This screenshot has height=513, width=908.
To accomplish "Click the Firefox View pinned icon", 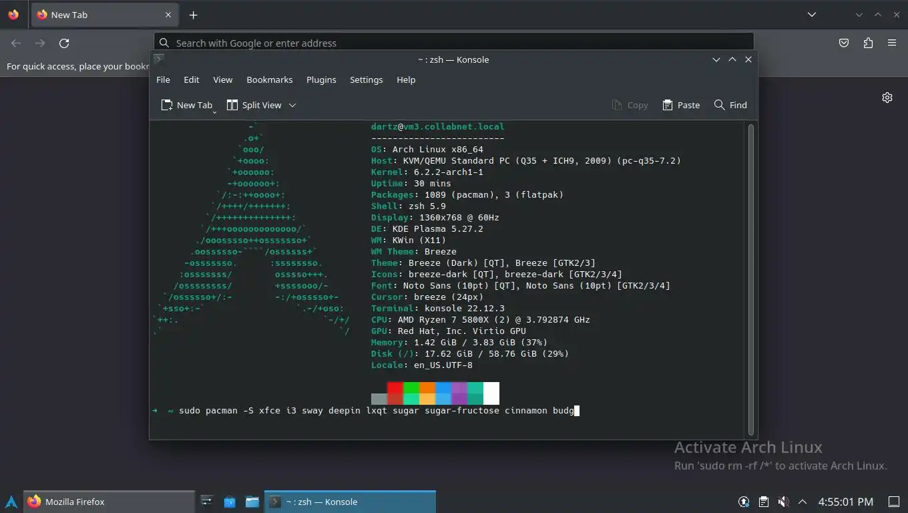I will (x=13, y=15).
